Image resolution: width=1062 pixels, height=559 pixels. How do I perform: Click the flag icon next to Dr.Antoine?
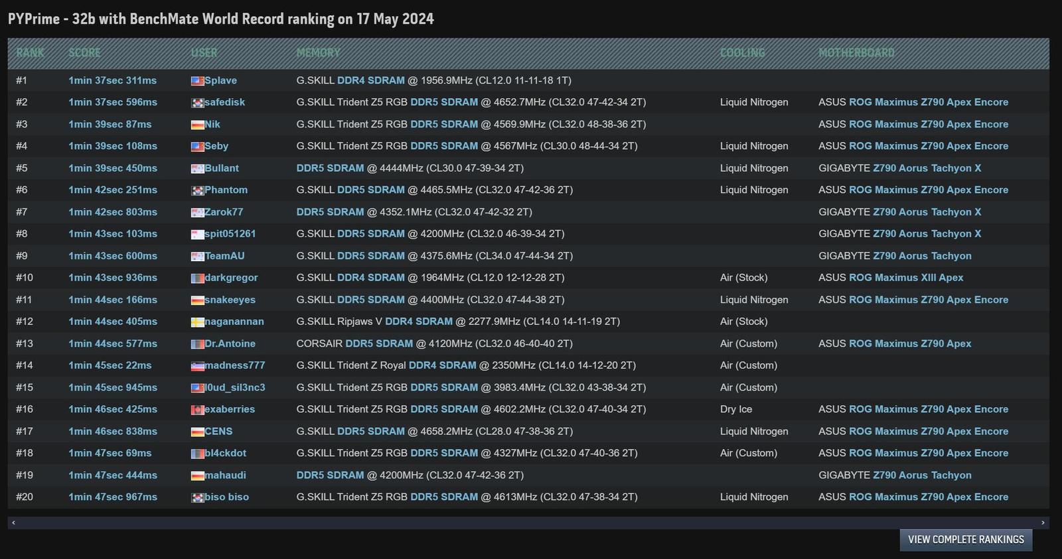click(x=197, y=344)
